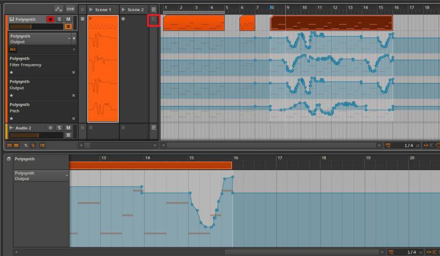Open the scenes menu icon beside Scene 2
440x256 pixels.
pyautogui.click(x=154, y=9)
